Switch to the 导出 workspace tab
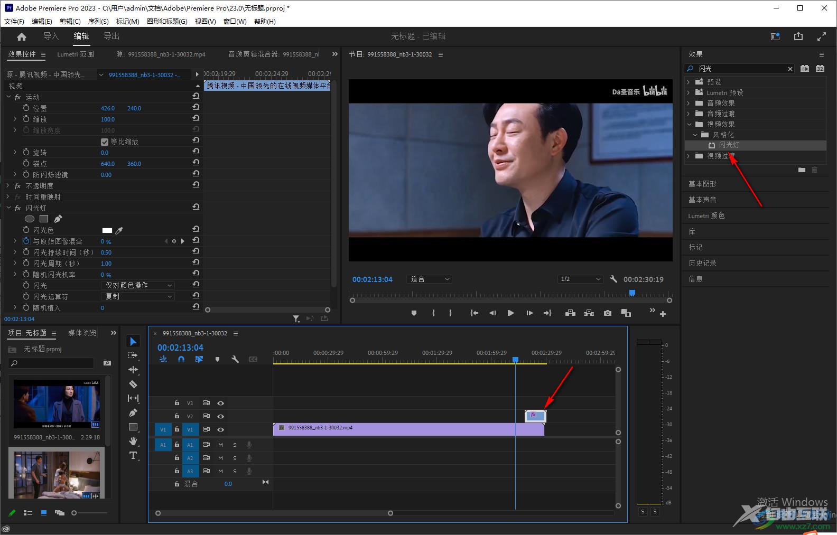 (x=111, y=36)
